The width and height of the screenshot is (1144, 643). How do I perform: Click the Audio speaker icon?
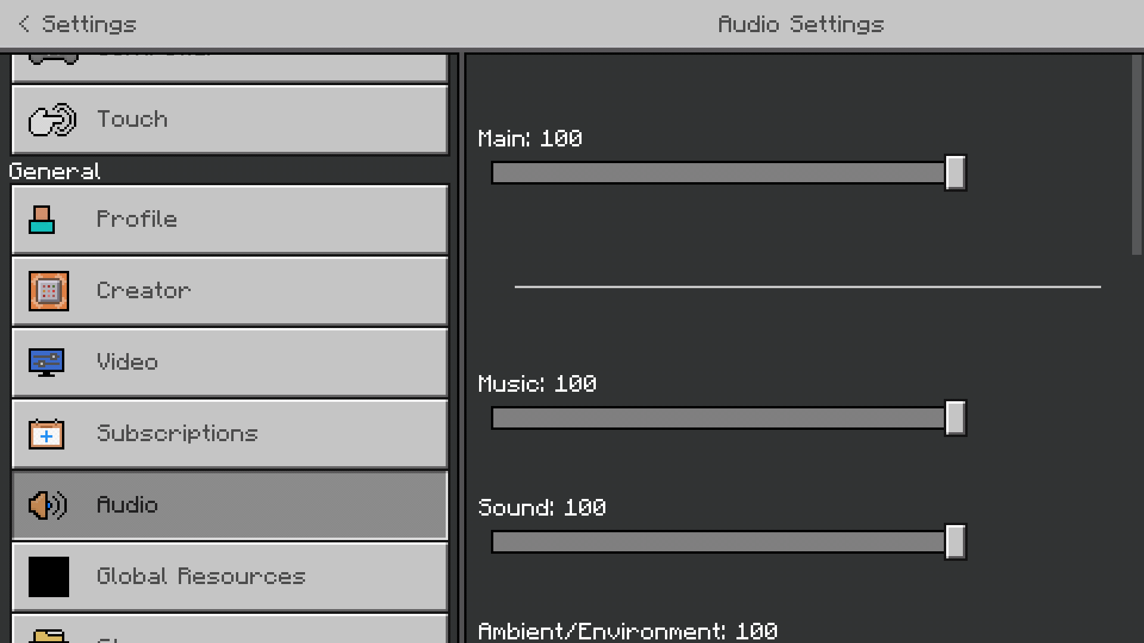click(x=48, y=505)
